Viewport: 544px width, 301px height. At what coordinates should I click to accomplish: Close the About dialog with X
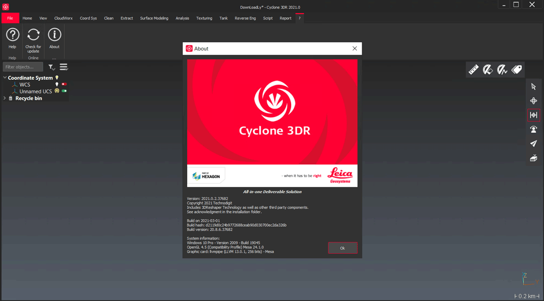[355, 48]
